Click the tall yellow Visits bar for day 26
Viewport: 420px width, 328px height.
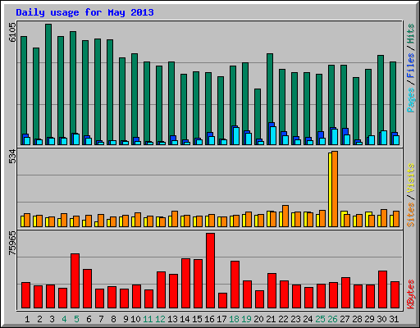coord(330,189)
